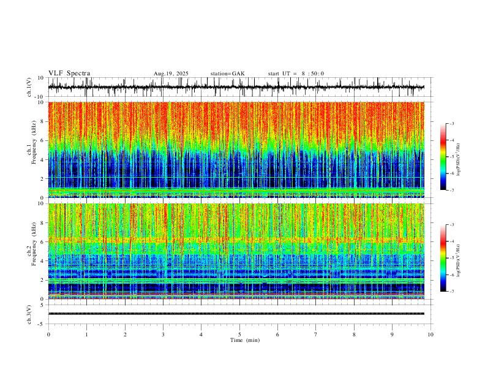Click the 'ch.3(V)' axis label

tap(29, 314)
